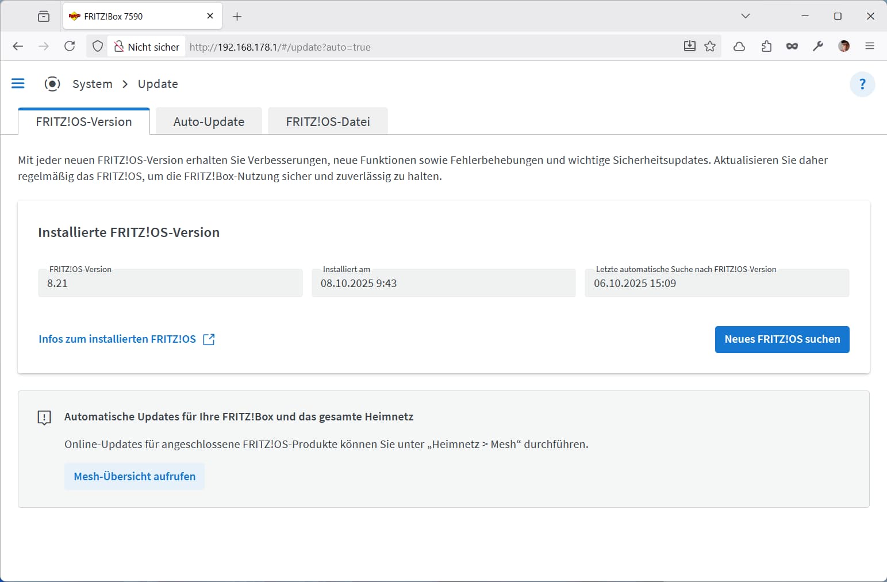Click the address bar URL field
Viewport: 887px width, 582px height.
[431, 47]
